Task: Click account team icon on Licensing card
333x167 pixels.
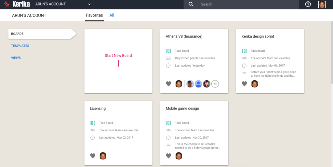Action: [x=93, y=130]
